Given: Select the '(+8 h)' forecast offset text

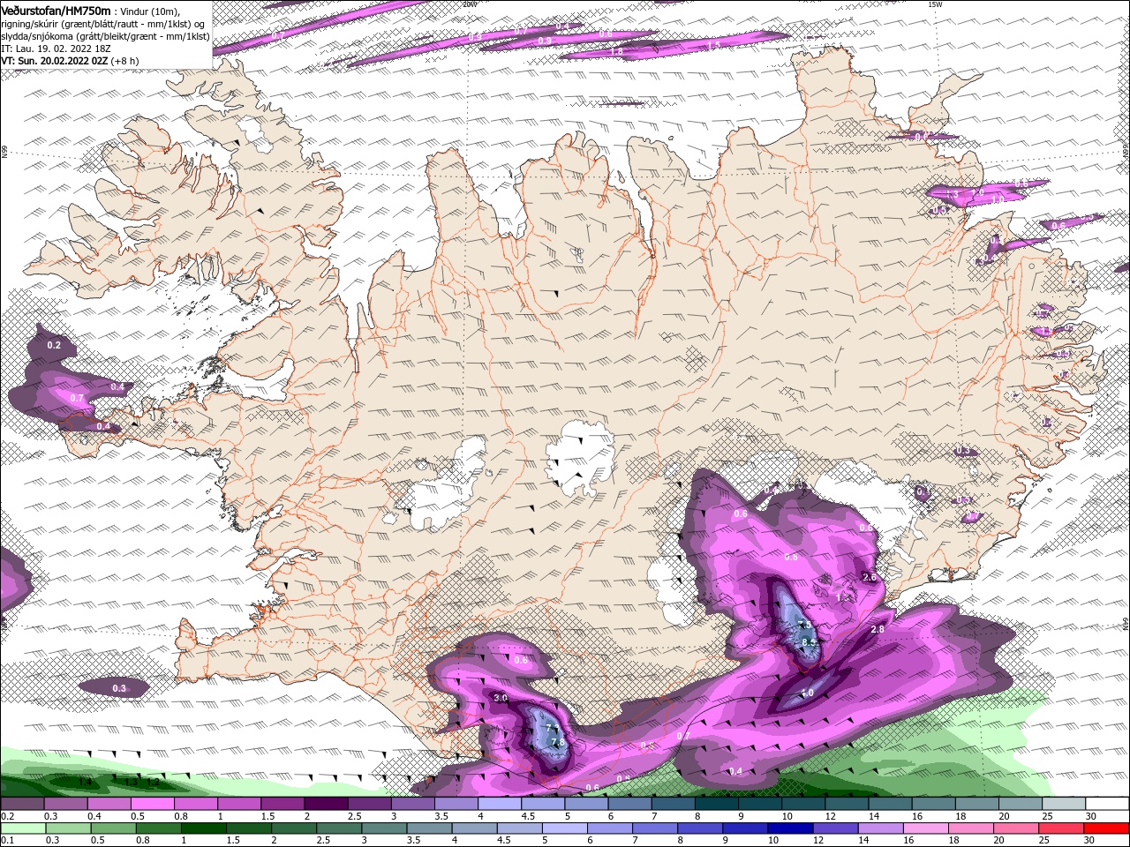Looking at the screenshot, I should click(x=124, y=61).
